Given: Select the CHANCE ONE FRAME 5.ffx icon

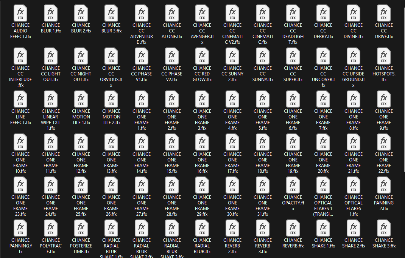Looking at the screenshot, I should 263,99.
